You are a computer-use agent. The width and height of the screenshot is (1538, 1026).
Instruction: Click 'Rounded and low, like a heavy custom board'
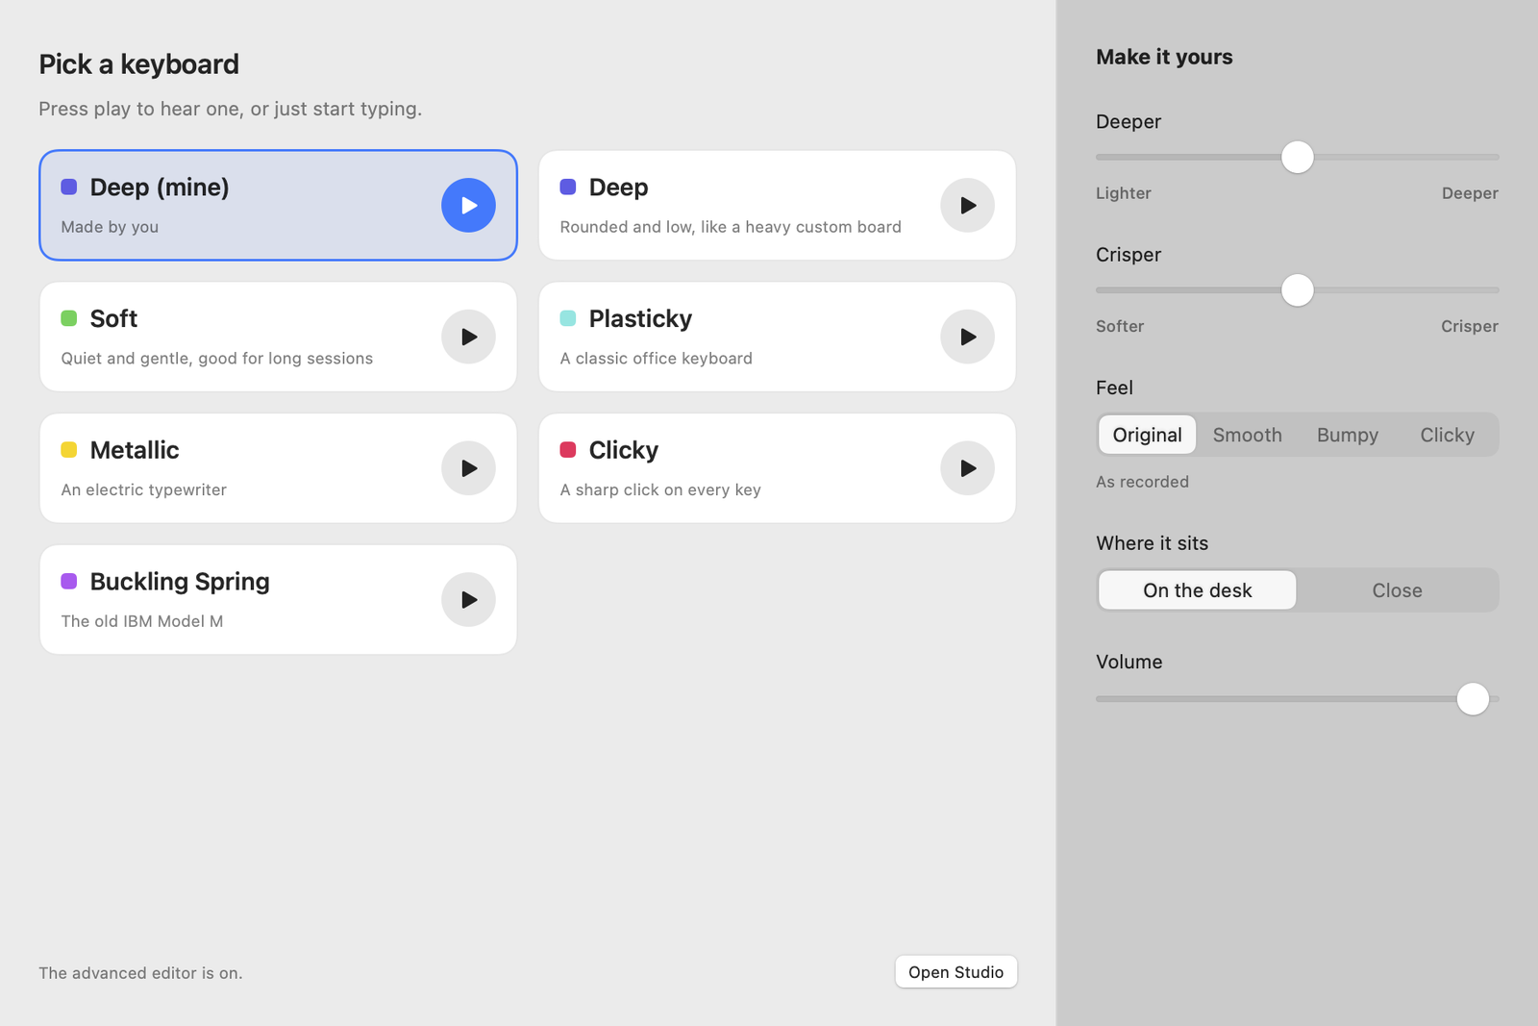[731, 227]
